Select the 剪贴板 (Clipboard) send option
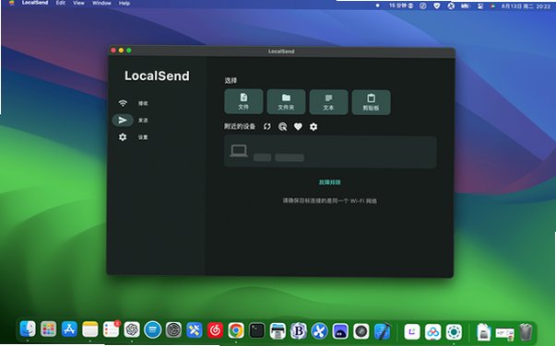The image size is (556, 346). [x=372, y=102]
